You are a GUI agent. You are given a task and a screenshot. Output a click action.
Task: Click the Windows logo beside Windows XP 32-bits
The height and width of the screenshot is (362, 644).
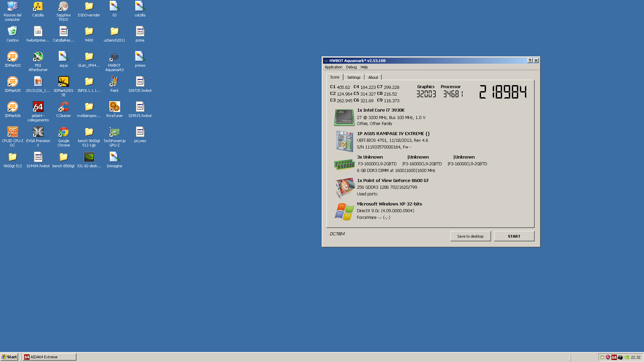344,212
